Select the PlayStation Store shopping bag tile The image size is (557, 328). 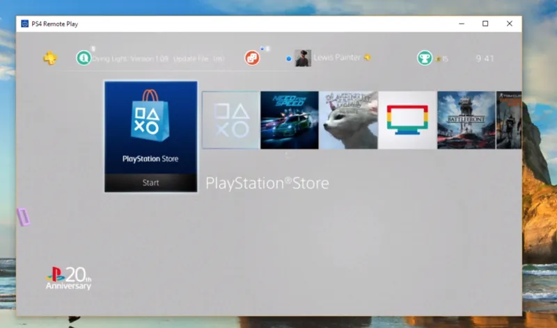(x=151, y=128)
